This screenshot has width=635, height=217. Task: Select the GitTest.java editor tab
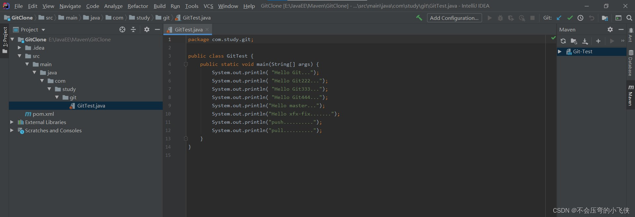[188, 29]
